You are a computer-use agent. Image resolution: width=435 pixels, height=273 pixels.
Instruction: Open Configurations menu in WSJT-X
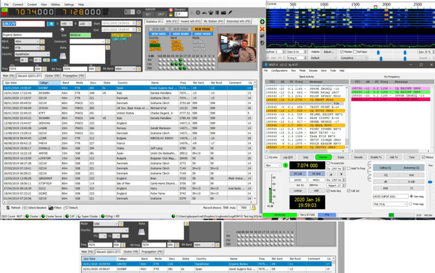(279, 71)
